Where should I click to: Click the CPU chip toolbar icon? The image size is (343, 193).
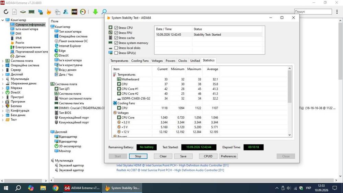point(23,12)
